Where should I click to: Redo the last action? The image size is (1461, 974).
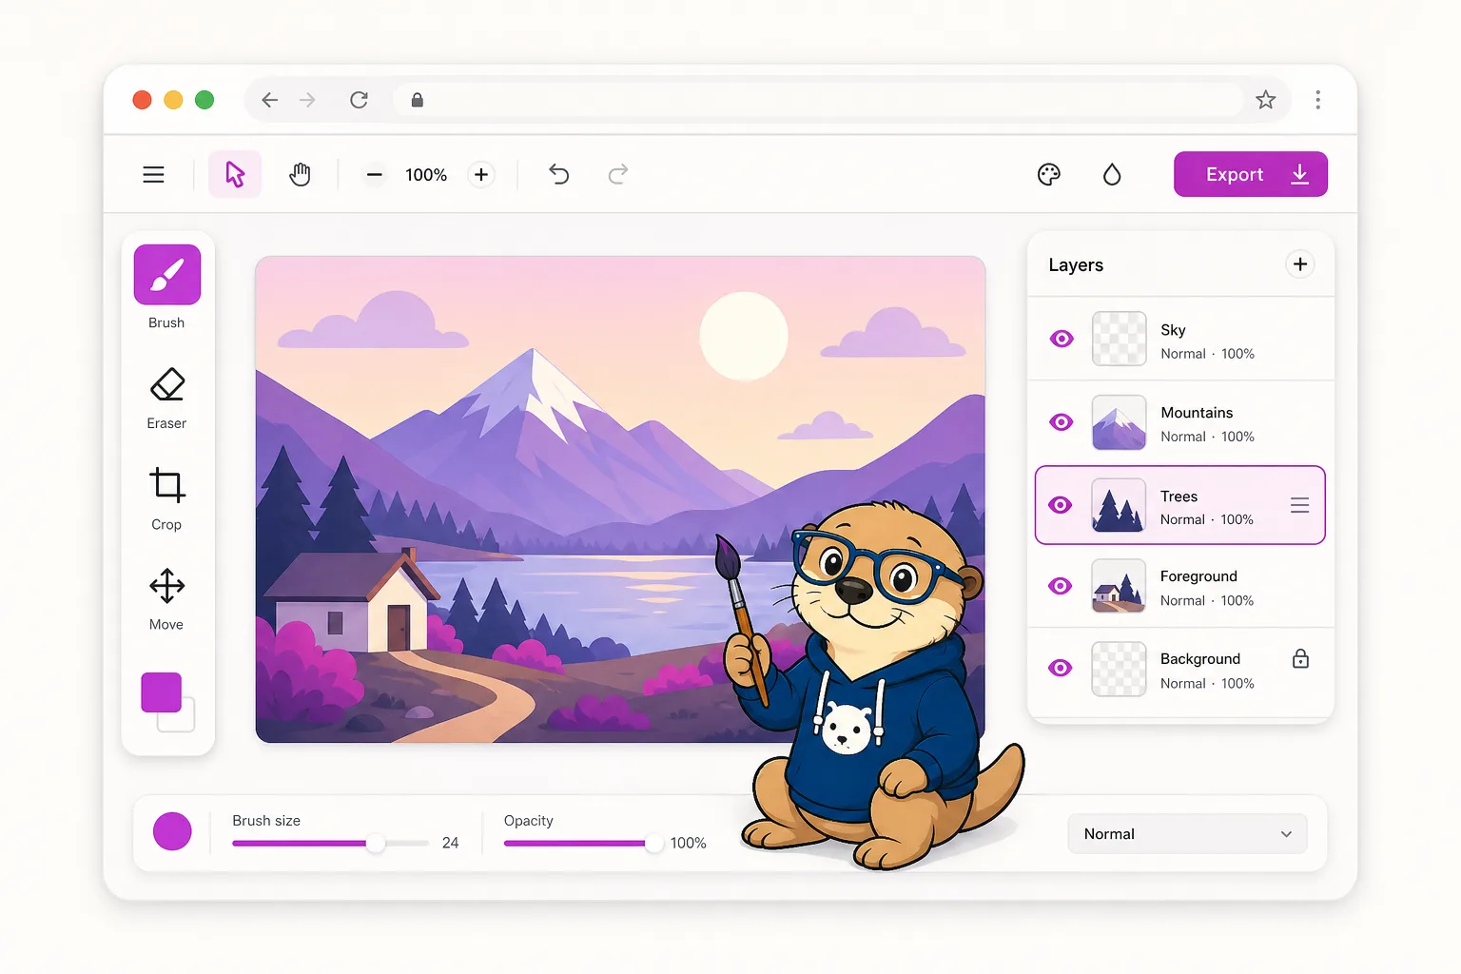[x=618, y=174]
